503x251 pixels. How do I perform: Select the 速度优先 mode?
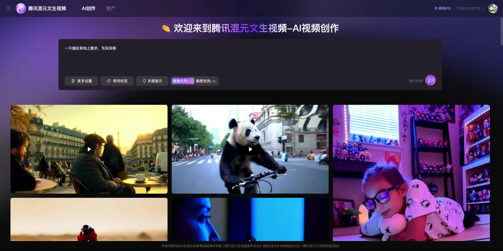[x=182, y=81]
